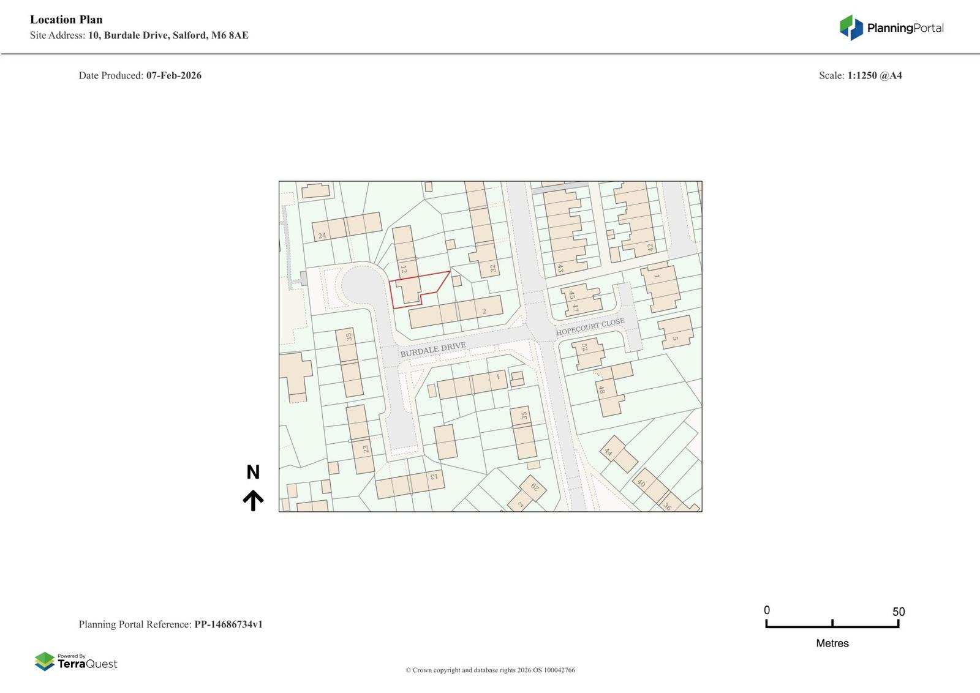Click the date produced 07-Feb-2026
This screenshot has width=980, height=693.
pos(173,76)
